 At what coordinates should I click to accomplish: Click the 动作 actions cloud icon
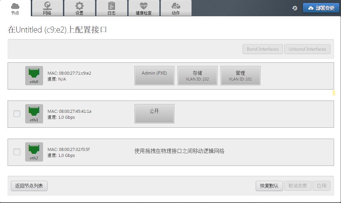click(176, 8)
